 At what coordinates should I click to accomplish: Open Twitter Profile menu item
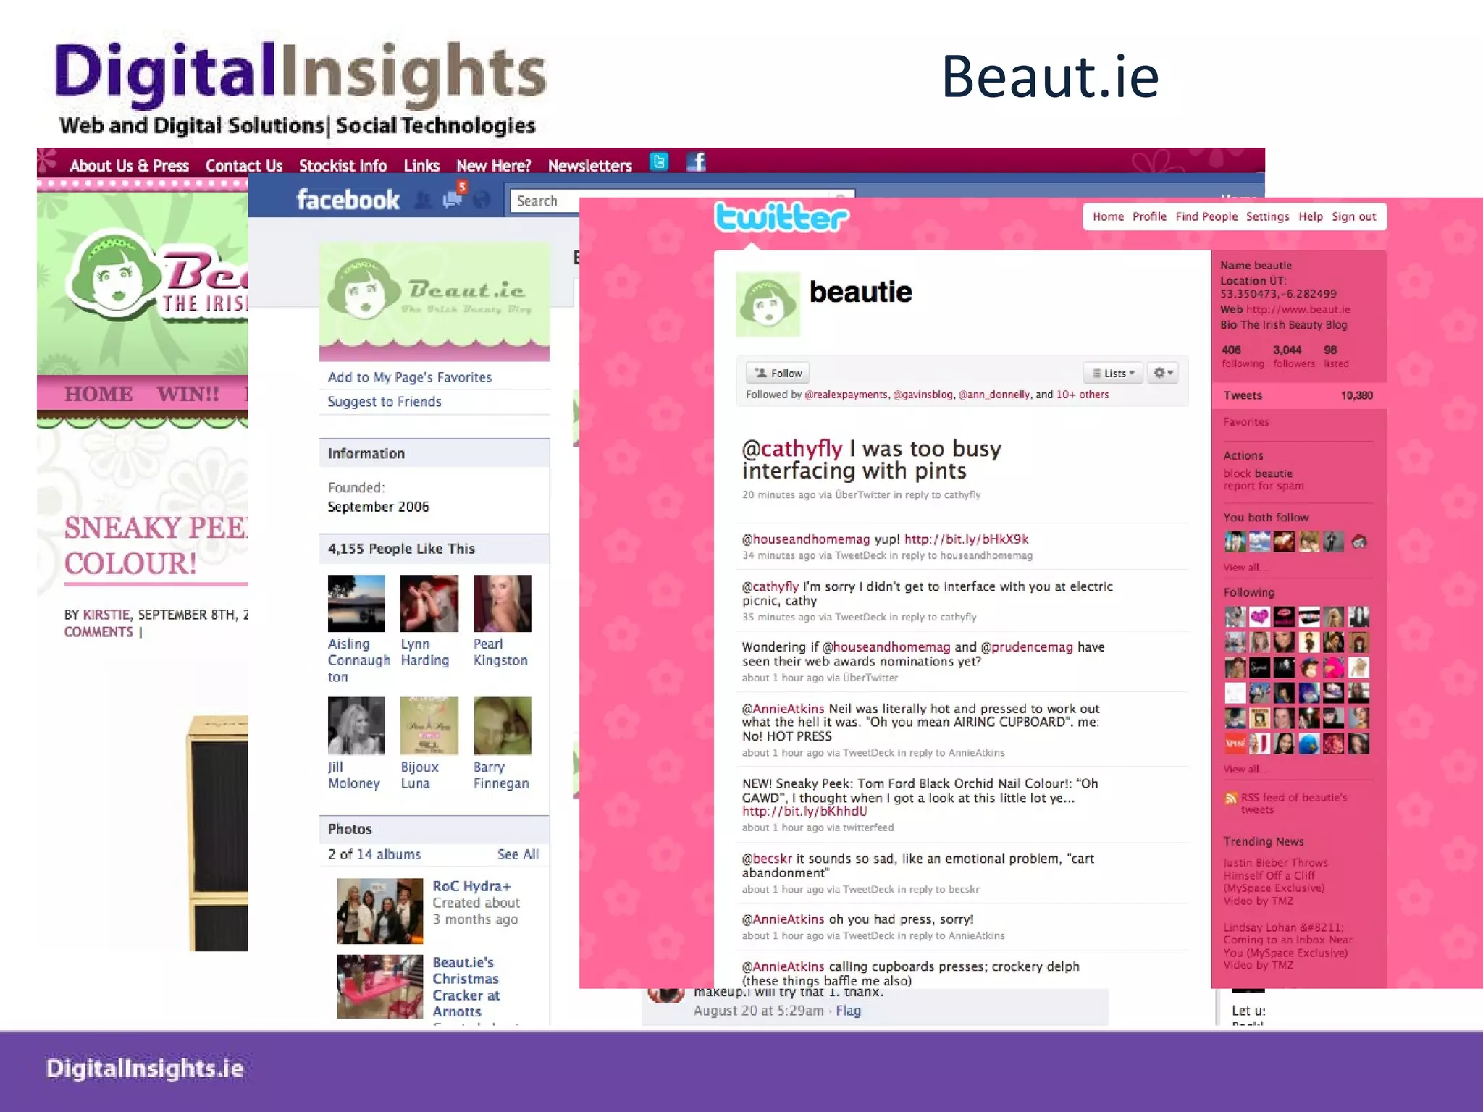pos(1149,216)
